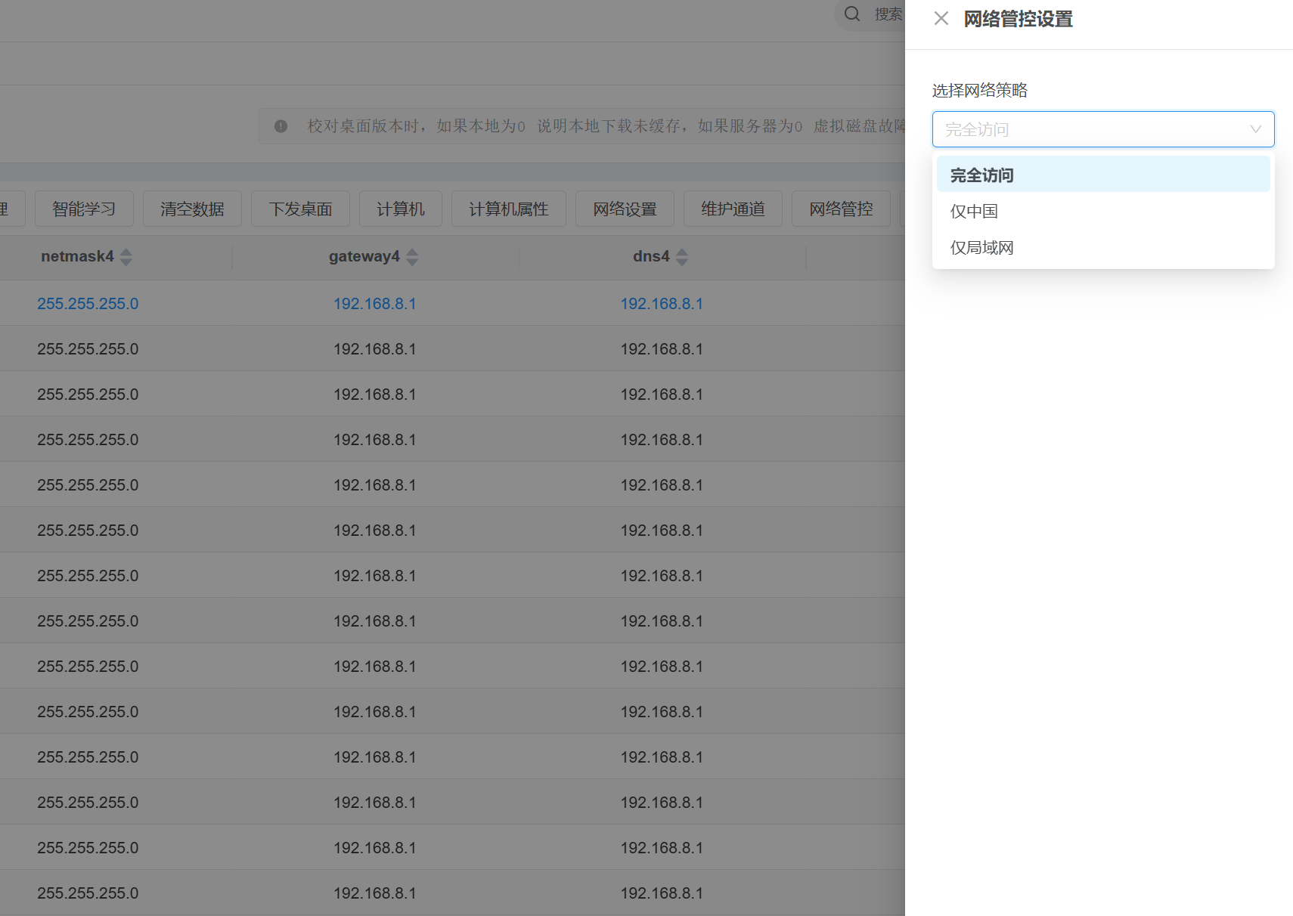Sort by gateway4 column arrows
The width and height of the screenshot is (1293, 916).
412,257
